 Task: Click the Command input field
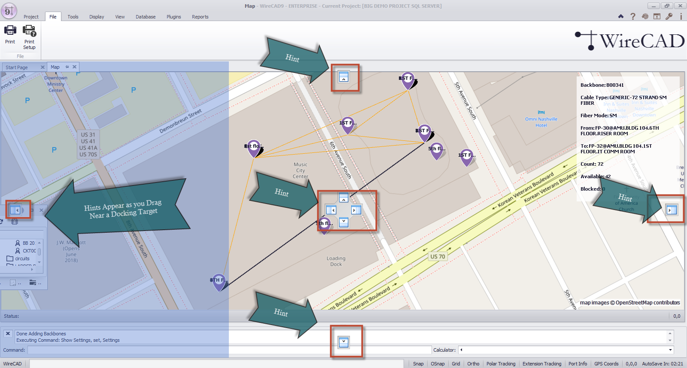click(229, 350)
